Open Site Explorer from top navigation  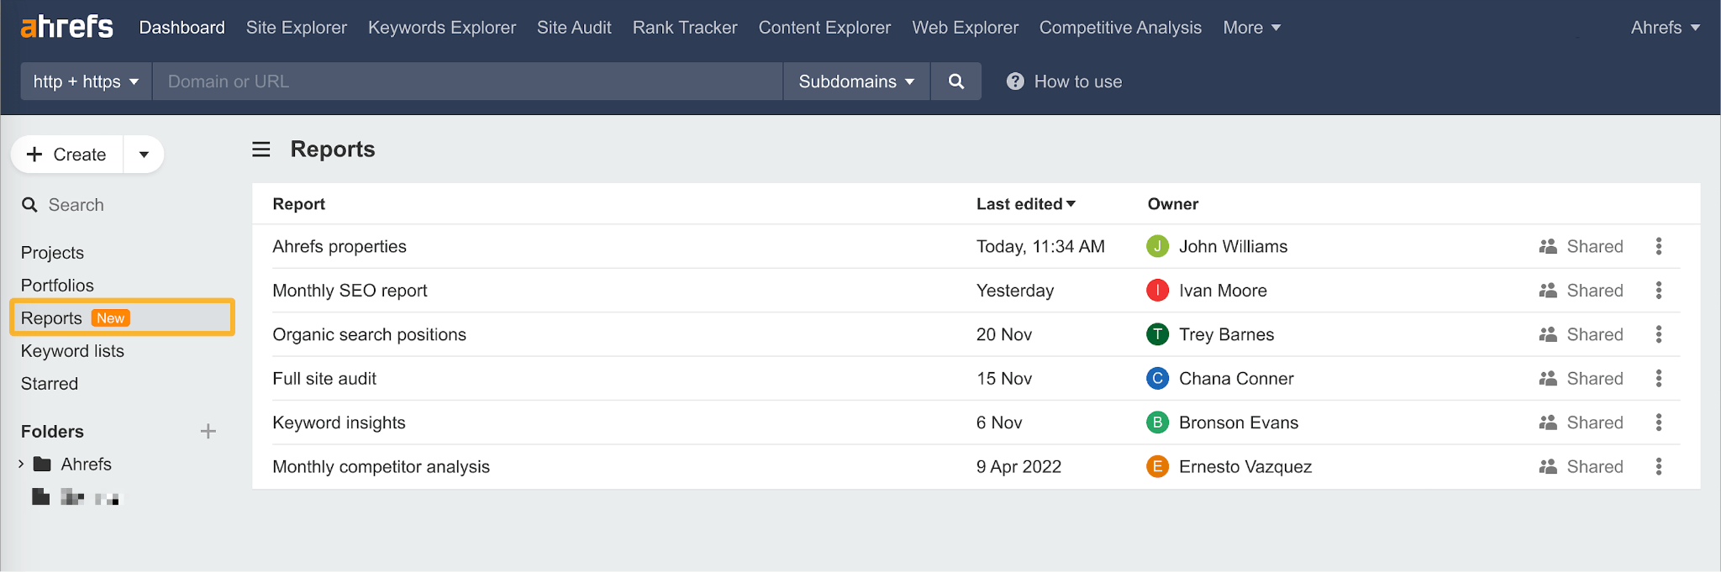pyautogui.click(x=296, y=28)
